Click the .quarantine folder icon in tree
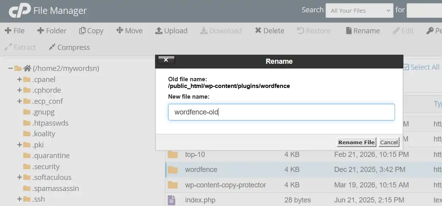442x206 pixels. click(27, 155)
